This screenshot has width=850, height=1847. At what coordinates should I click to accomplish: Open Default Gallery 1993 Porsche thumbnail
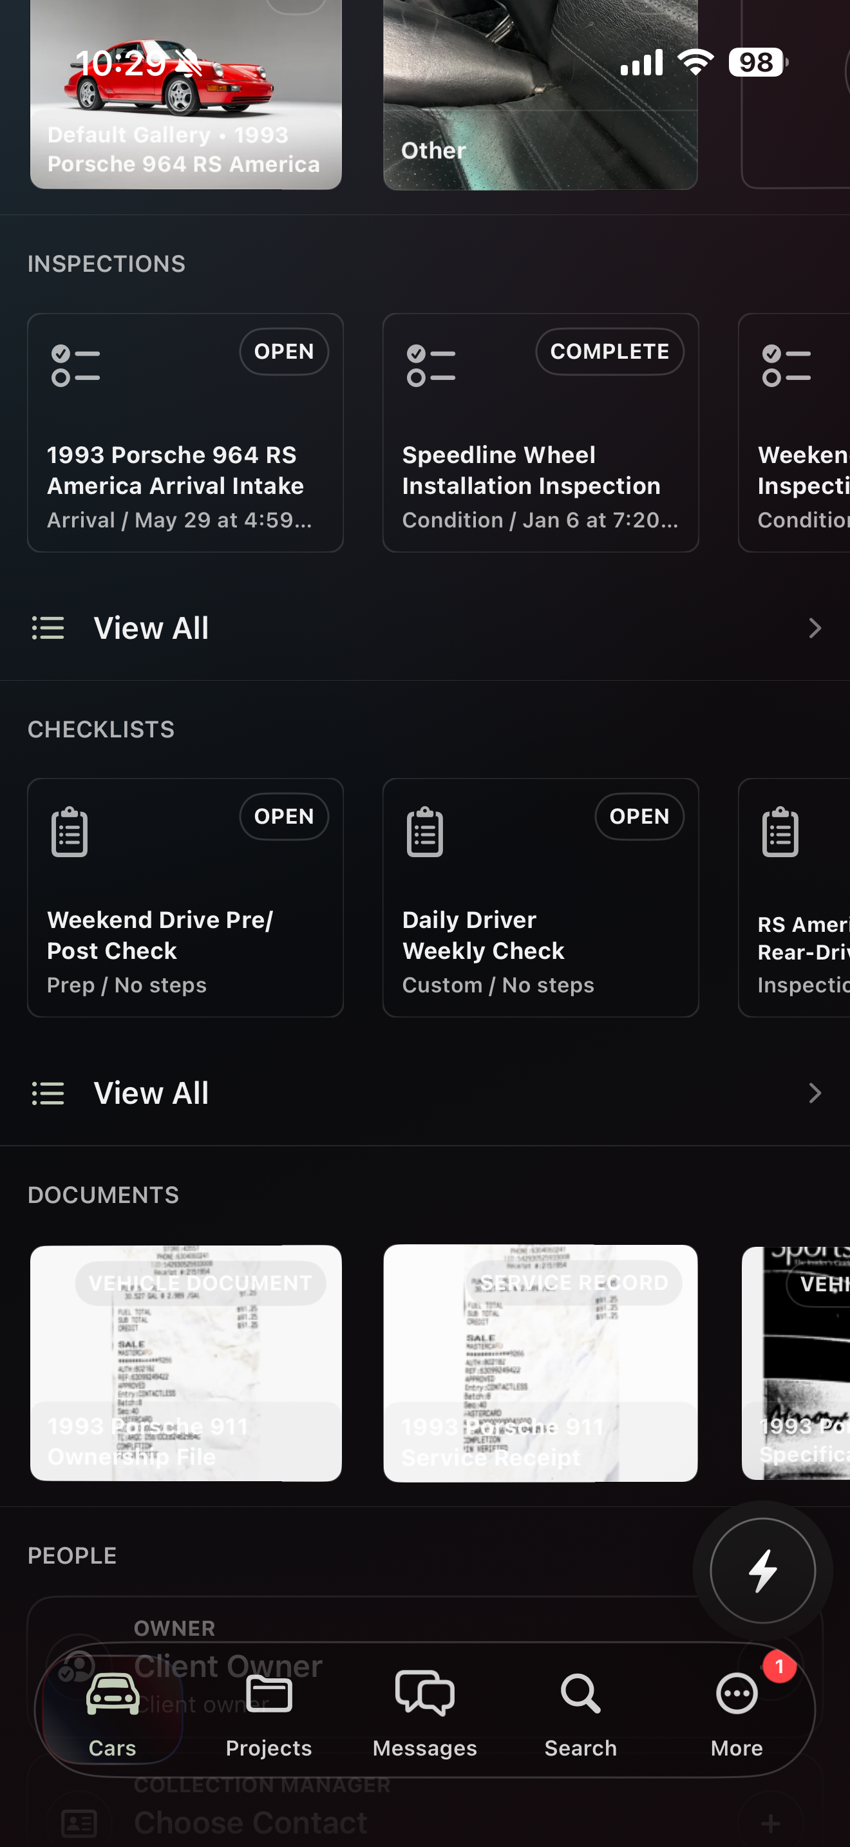185,95
